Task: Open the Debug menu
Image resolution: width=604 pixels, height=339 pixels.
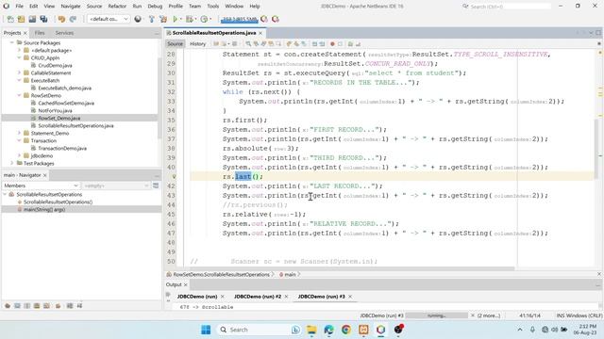Action: pos(155,7)
